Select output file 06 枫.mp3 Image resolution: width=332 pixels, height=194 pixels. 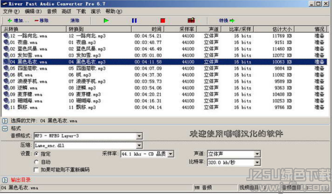coord(80,75)
